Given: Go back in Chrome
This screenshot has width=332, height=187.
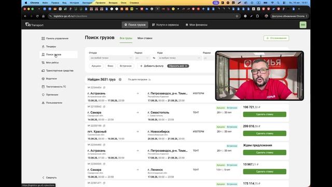Looking at the screenshot, I should pyautogui.click(x=25, y=16).
